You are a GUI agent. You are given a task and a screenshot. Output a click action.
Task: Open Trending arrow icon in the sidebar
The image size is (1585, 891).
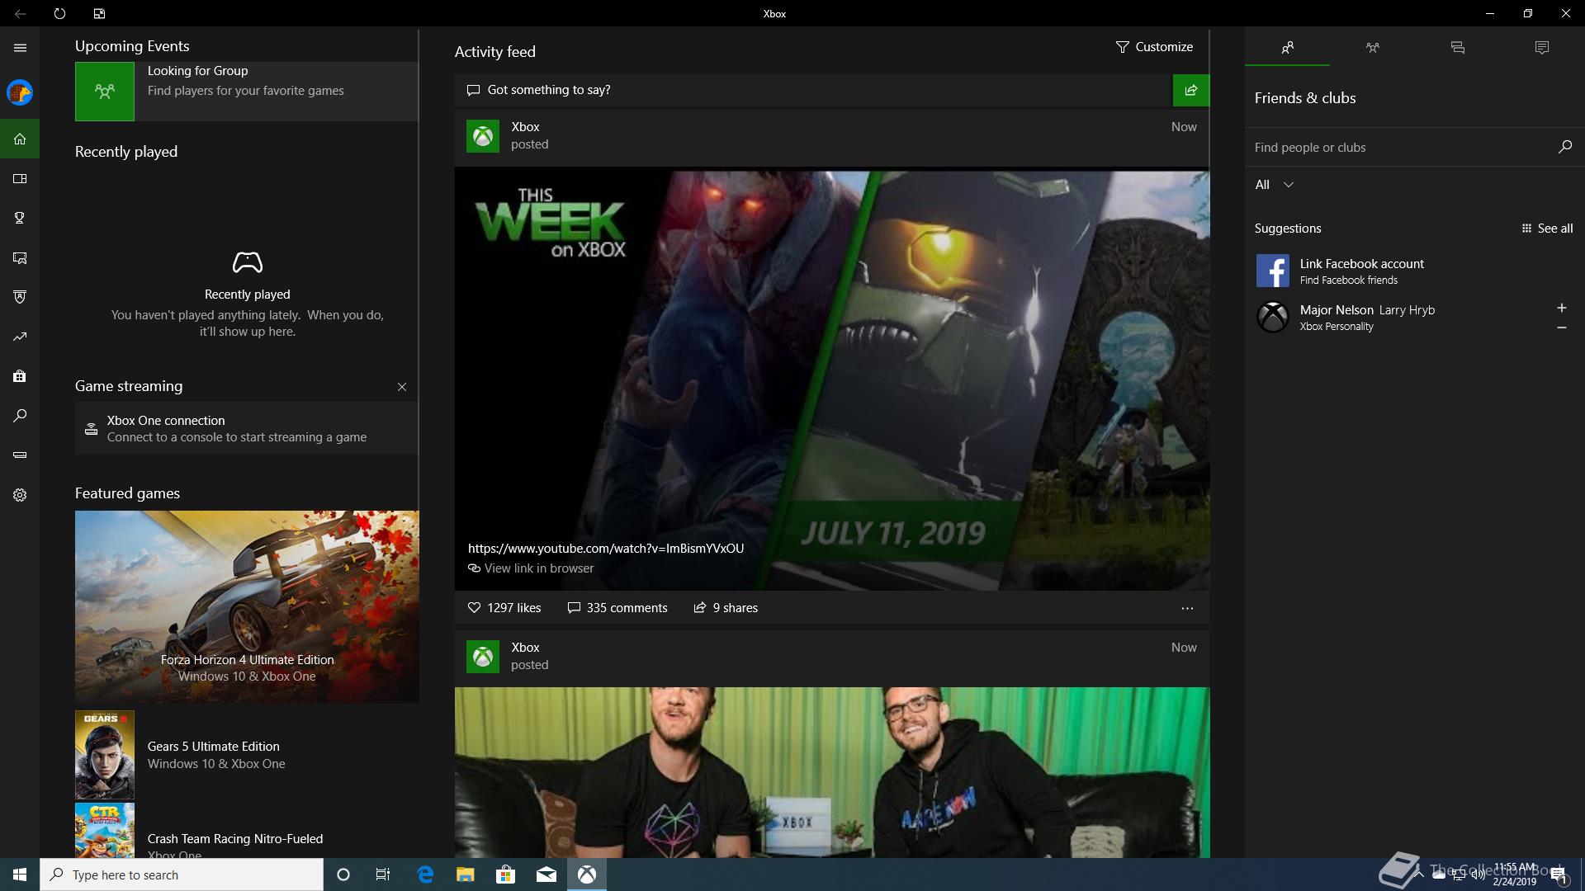coord(20,337)
